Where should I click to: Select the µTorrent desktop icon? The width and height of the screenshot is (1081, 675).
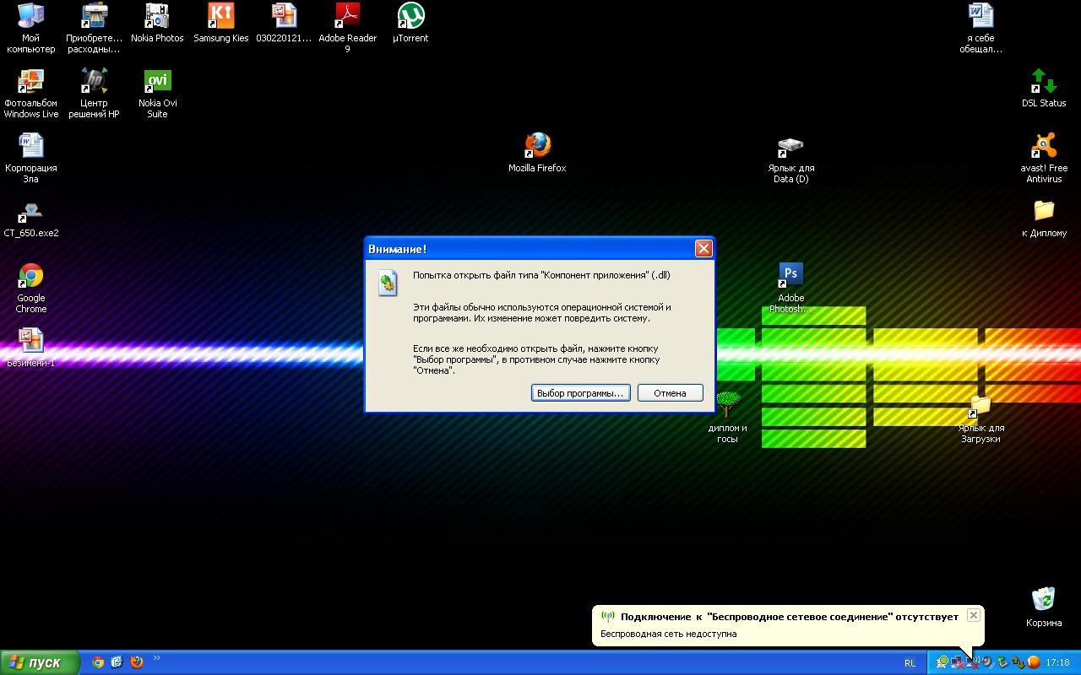pos(410,17)
